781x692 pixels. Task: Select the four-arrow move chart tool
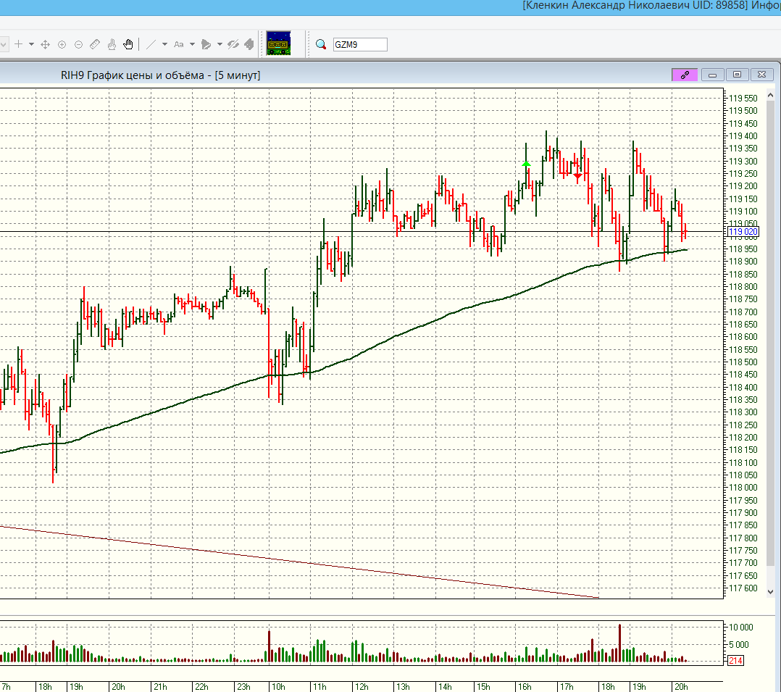[x=45, y=45]
